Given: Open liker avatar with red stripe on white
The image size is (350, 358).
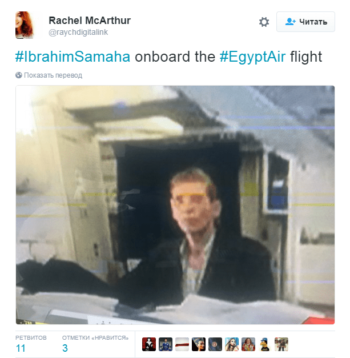Looking at the screenshot, I should click(x=182, y=344).
